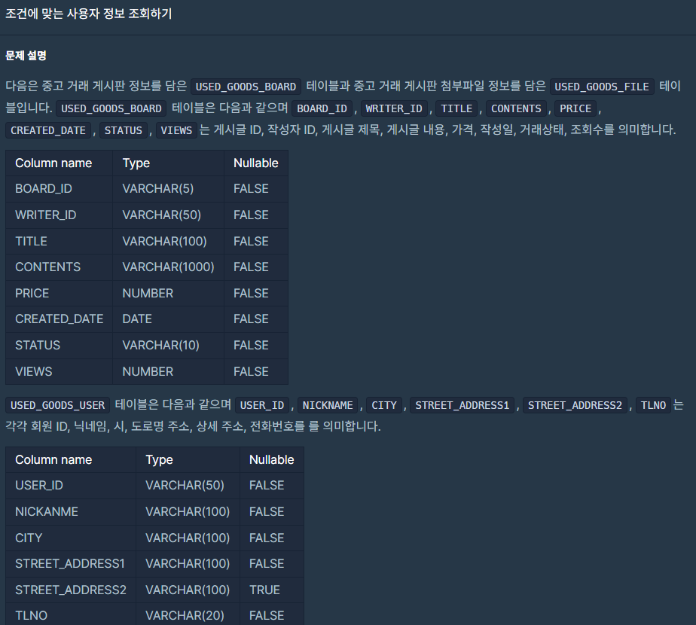Click the TLNO inline code tag in the paragraph
696x625 pixels.
653,405
